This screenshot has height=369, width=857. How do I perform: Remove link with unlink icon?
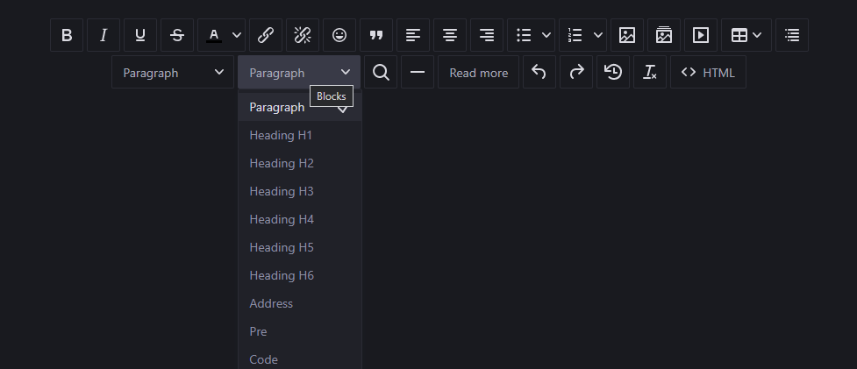pos(303,35)
